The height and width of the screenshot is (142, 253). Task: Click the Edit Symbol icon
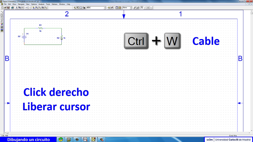click(x=112, y=7)
